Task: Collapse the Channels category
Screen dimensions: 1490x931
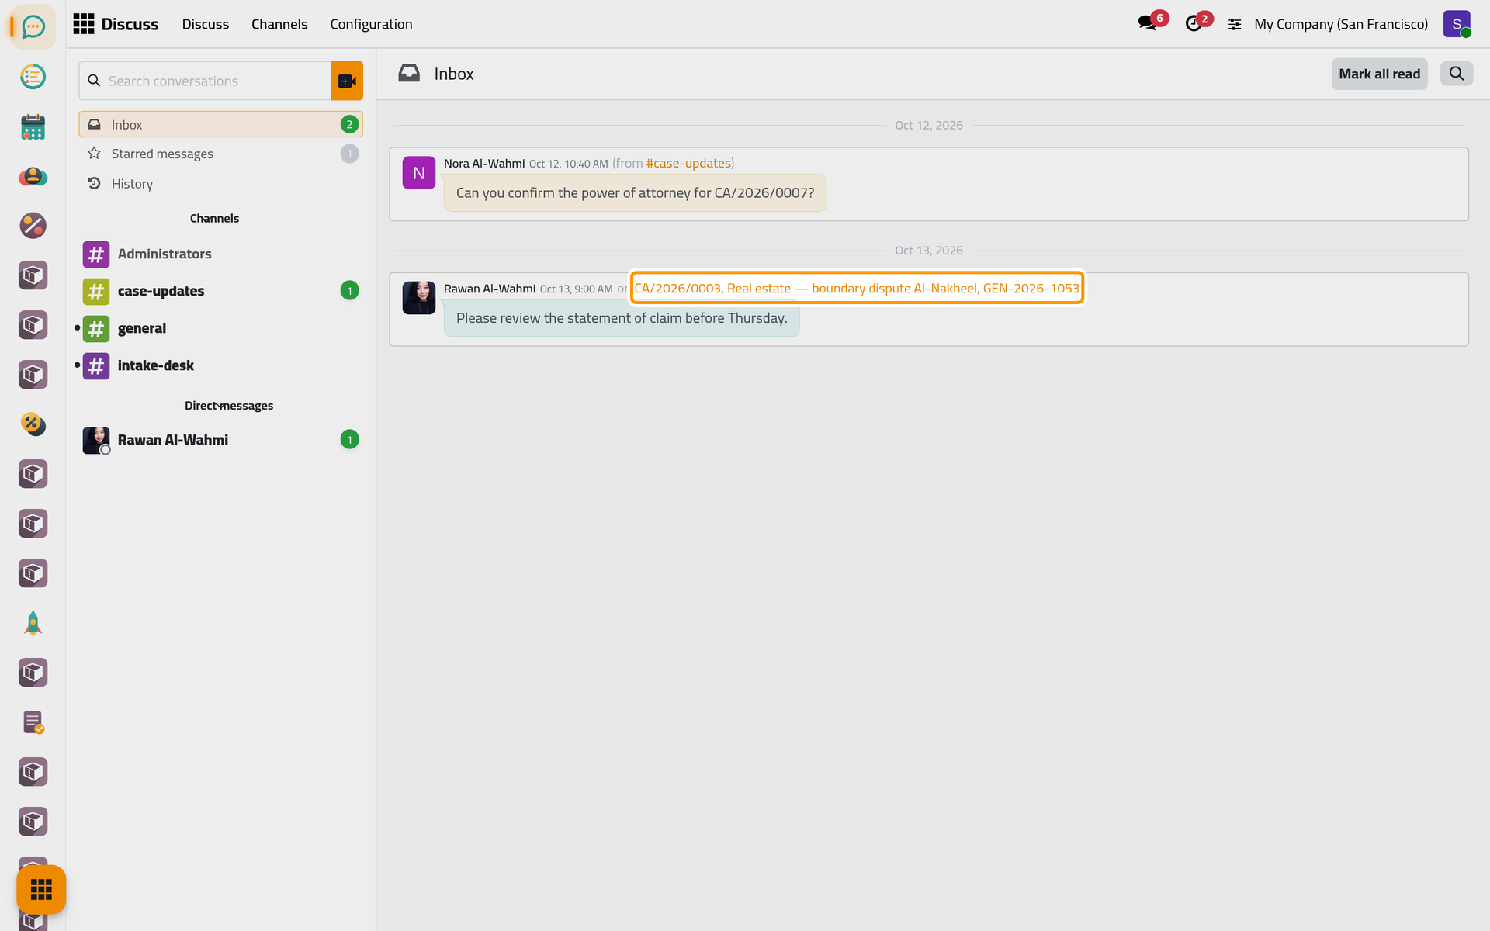Action: click(214, 219)
